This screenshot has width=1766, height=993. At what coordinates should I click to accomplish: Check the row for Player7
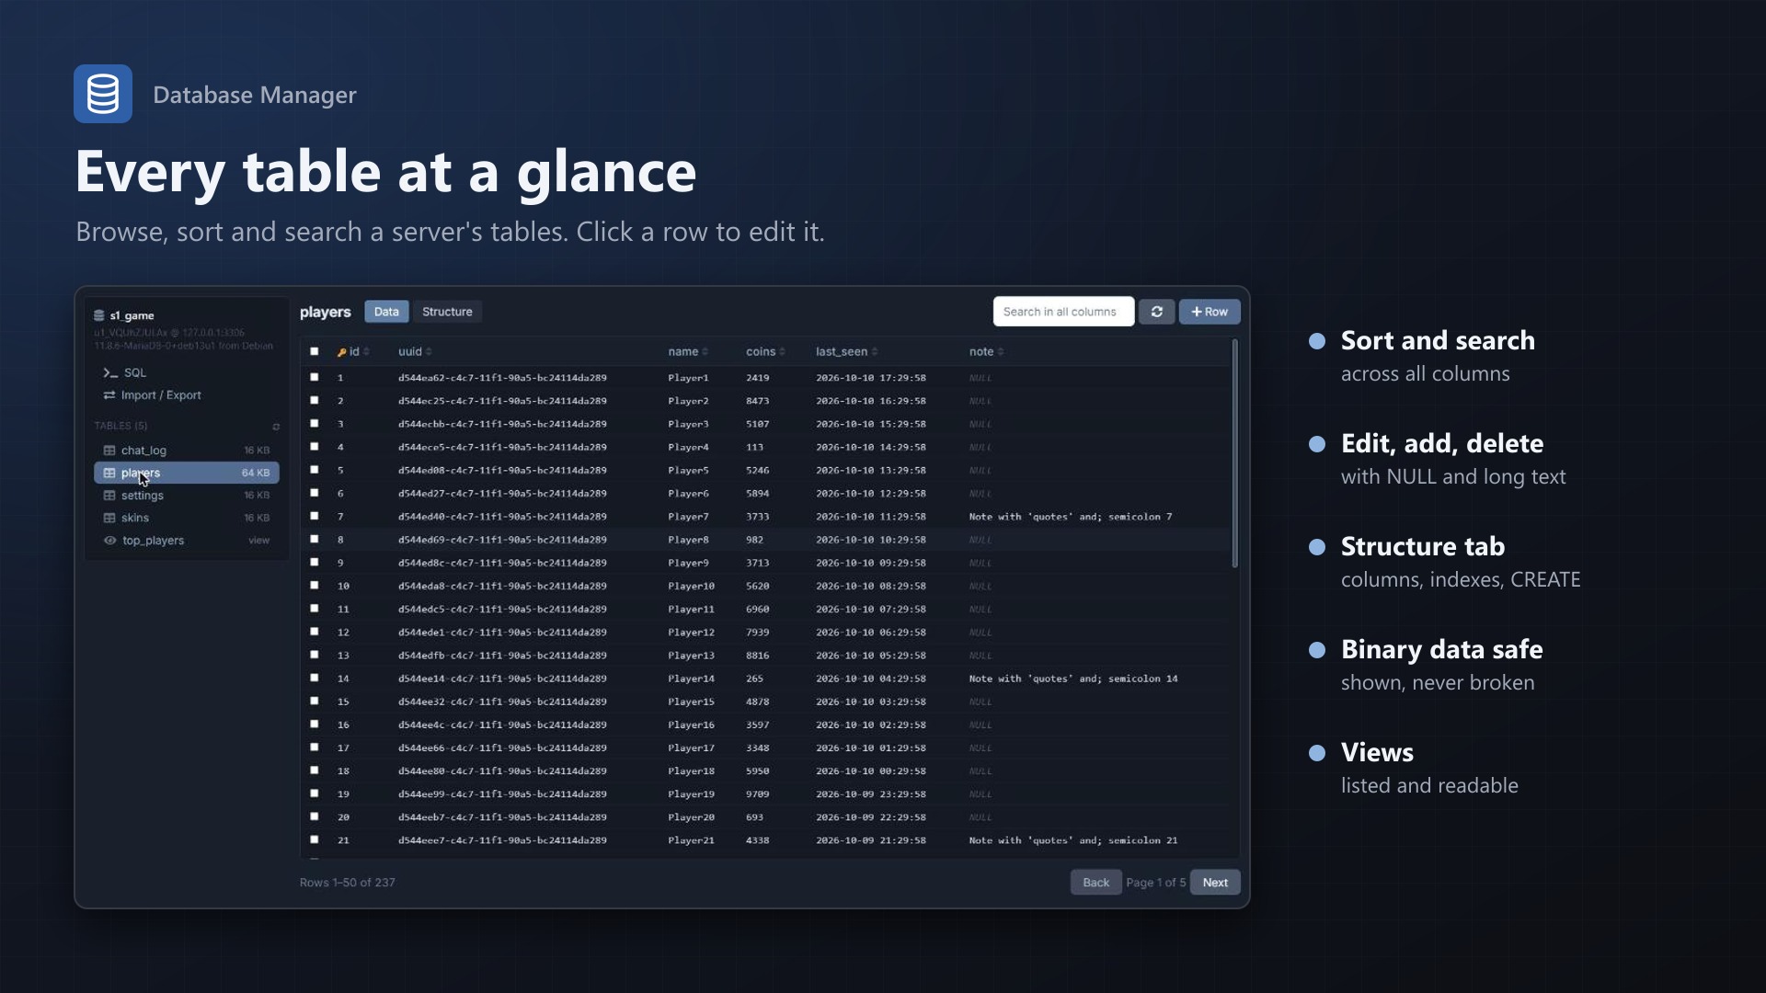pos(315,516)
